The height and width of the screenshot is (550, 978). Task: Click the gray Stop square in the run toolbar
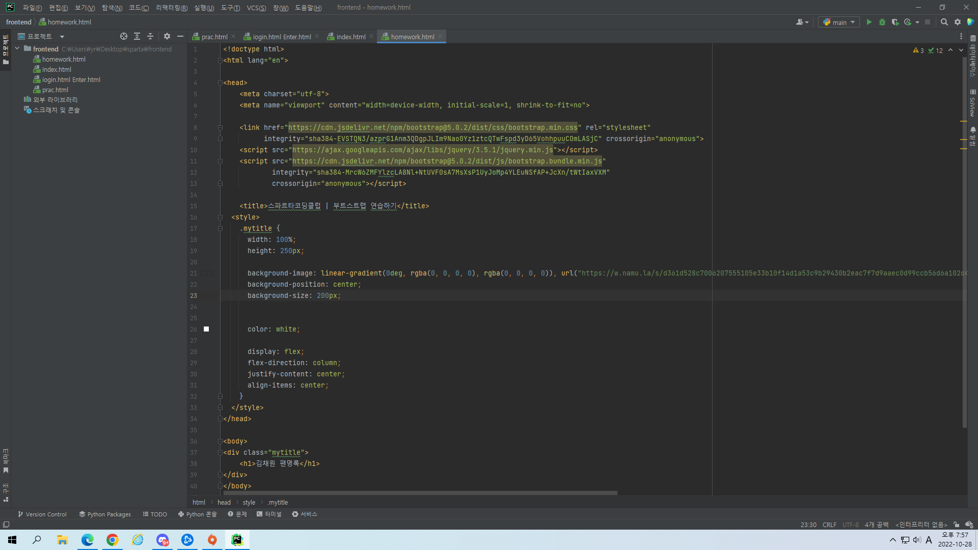coord(928,22)
